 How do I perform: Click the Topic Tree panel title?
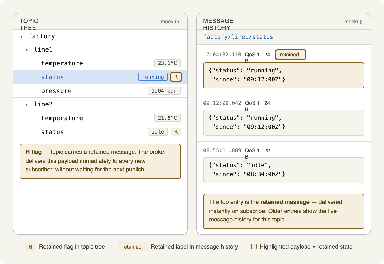(x=29, y=24)
